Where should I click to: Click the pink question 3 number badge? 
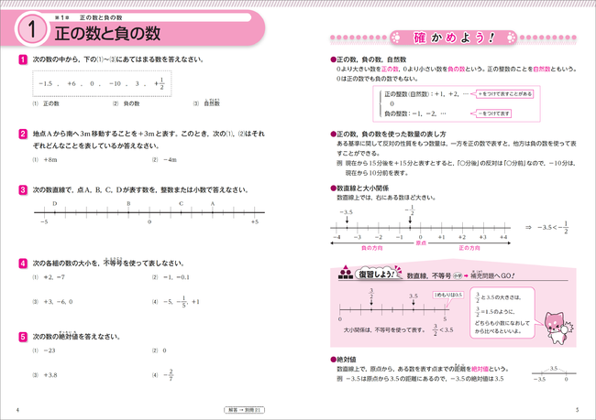(23, 189)
